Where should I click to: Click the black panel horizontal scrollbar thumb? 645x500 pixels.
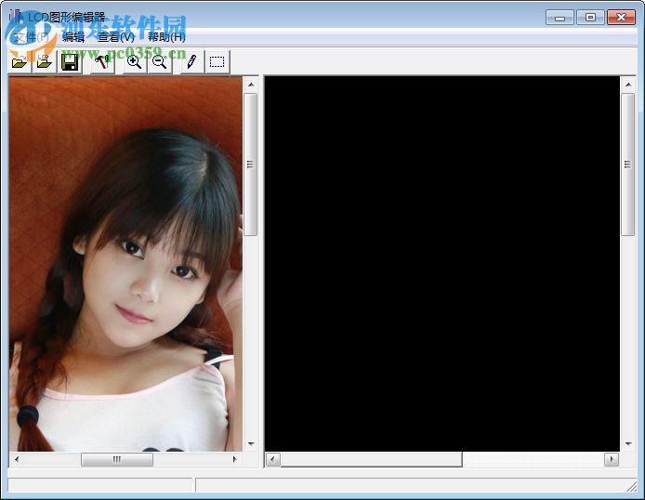372,459
